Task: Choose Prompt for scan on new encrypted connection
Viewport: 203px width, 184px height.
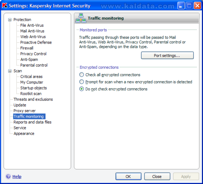Action: [82, 82]
